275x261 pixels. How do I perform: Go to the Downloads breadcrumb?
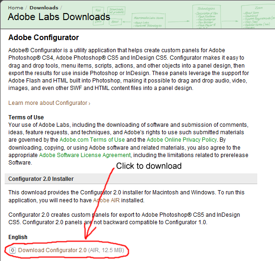click(44, 8)
